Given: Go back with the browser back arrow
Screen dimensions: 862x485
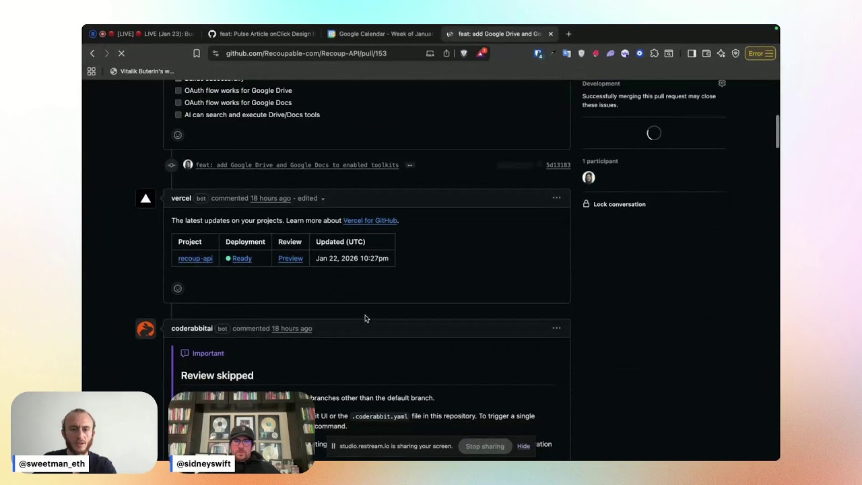Looking at the screenshot, I should coord(92,53).
